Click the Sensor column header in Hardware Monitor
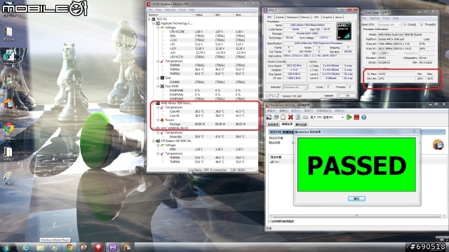This screenshot has height=252, width=449. pyautogui.click(x=170, y=15)
